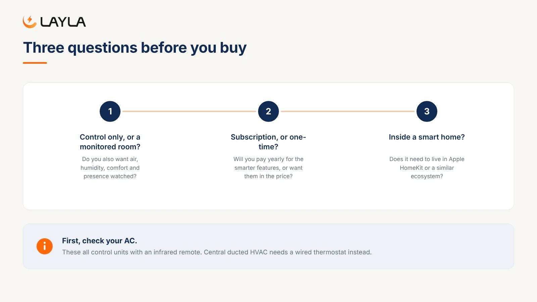Image resolution: width=537 pixels, height=302 pixels.
Task: Click the 'Do you also want air, humidity' description
Action: tap(110, 168)
